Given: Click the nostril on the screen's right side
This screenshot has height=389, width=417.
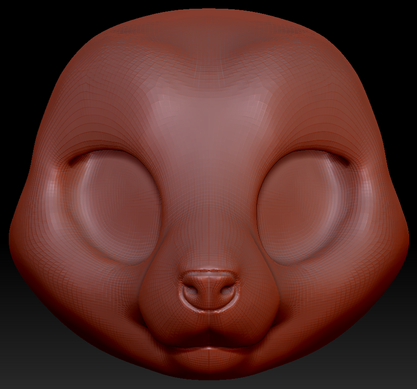Looking at the screenshot, I should (227, 292).
